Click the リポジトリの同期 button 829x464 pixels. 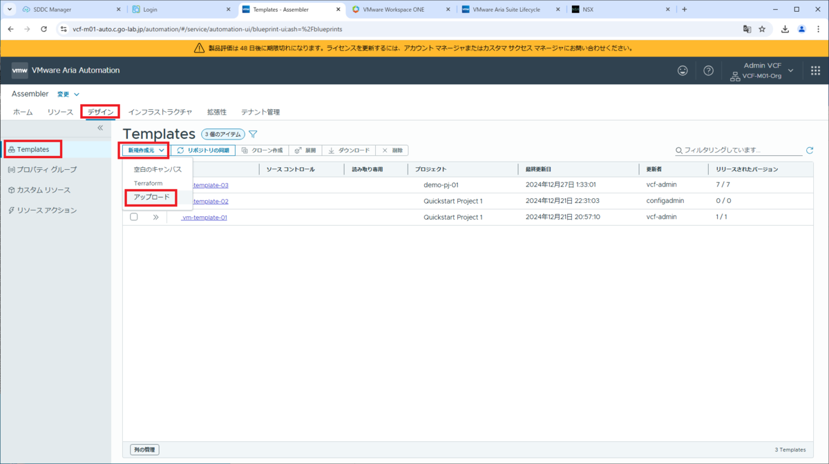point(204,150)
